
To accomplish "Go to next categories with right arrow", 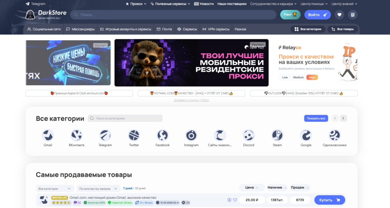I will pyautogui.click(x=343, y=118).
